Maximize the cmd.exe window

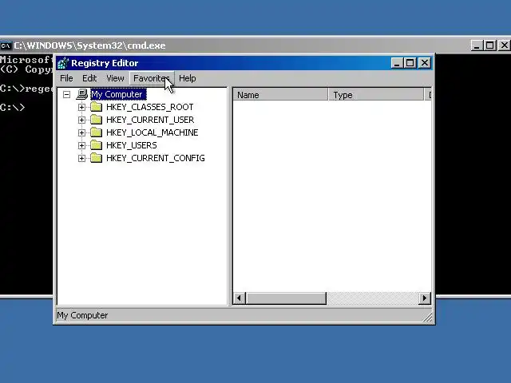click(489, 45)
